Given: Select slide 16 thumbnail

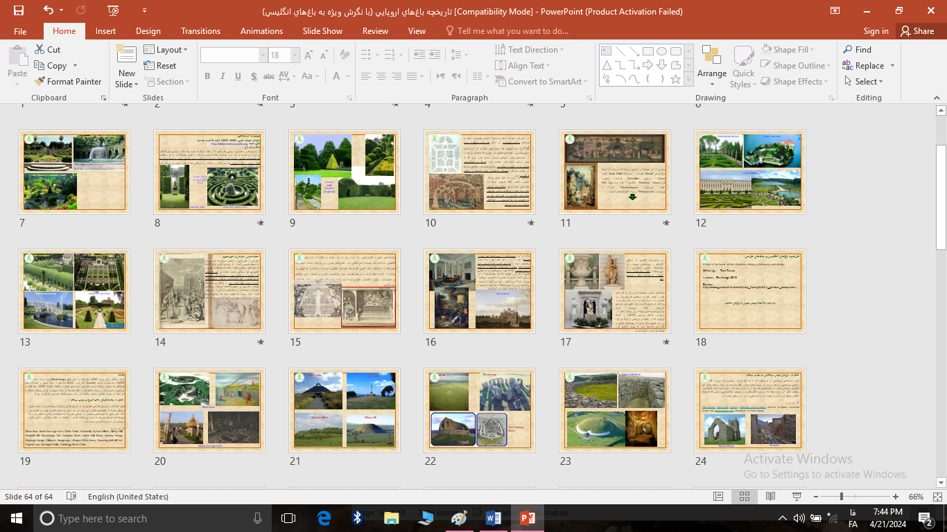Looking at the screenshot, I should tap(480, 290).
